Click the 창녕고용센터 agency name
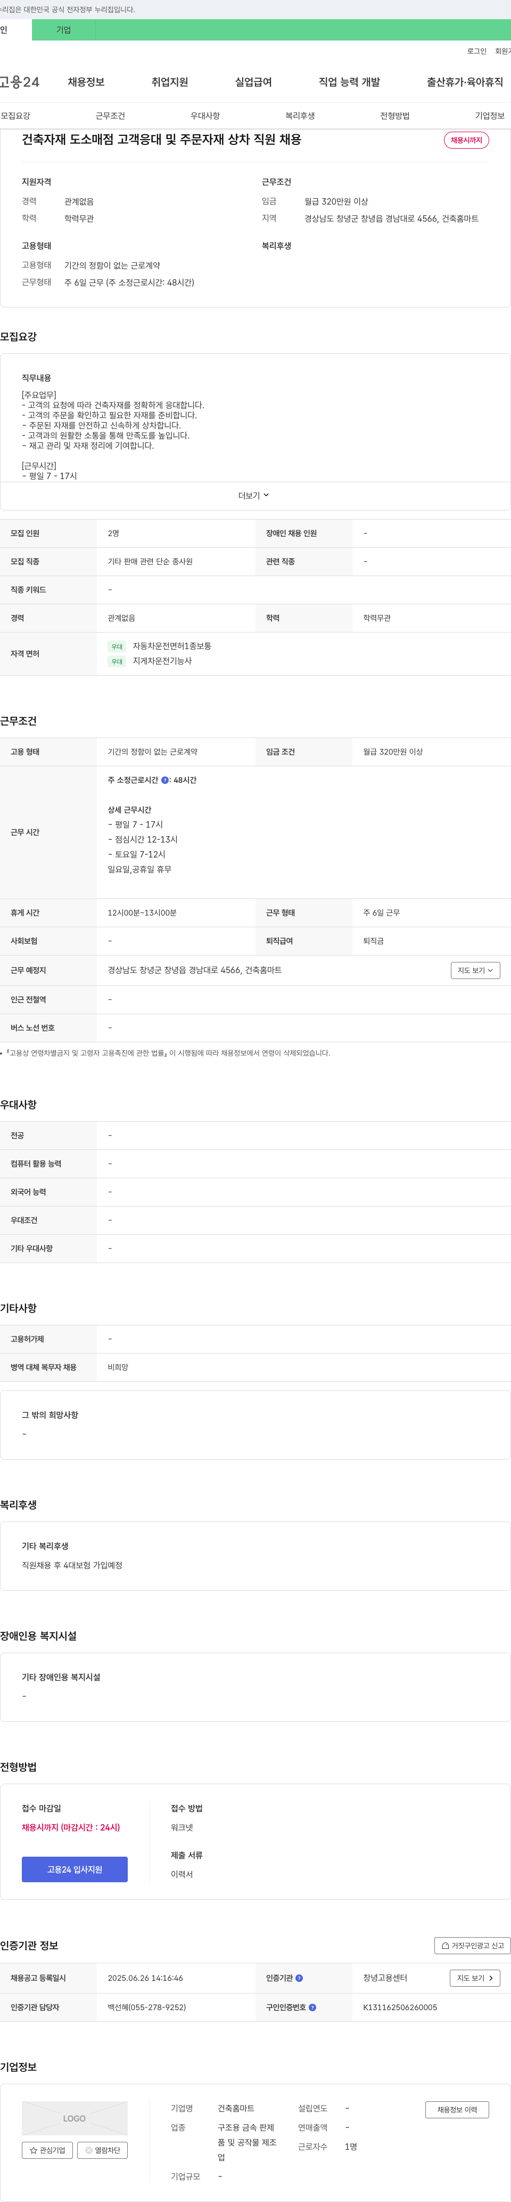 pyautogui.click(x=385, y=1978)
